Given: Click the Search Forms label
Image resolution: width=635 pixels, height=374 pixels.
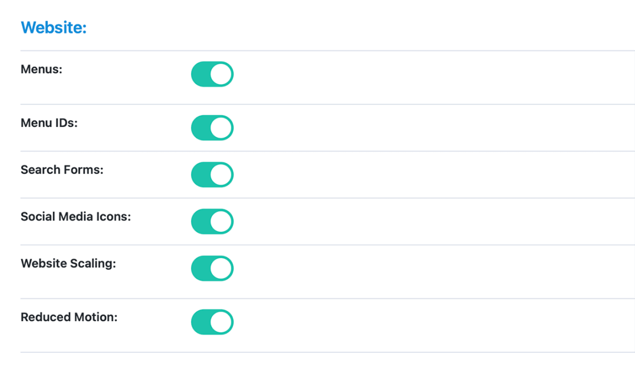Looking at the screenshot, I should click(x=62, y=169).
